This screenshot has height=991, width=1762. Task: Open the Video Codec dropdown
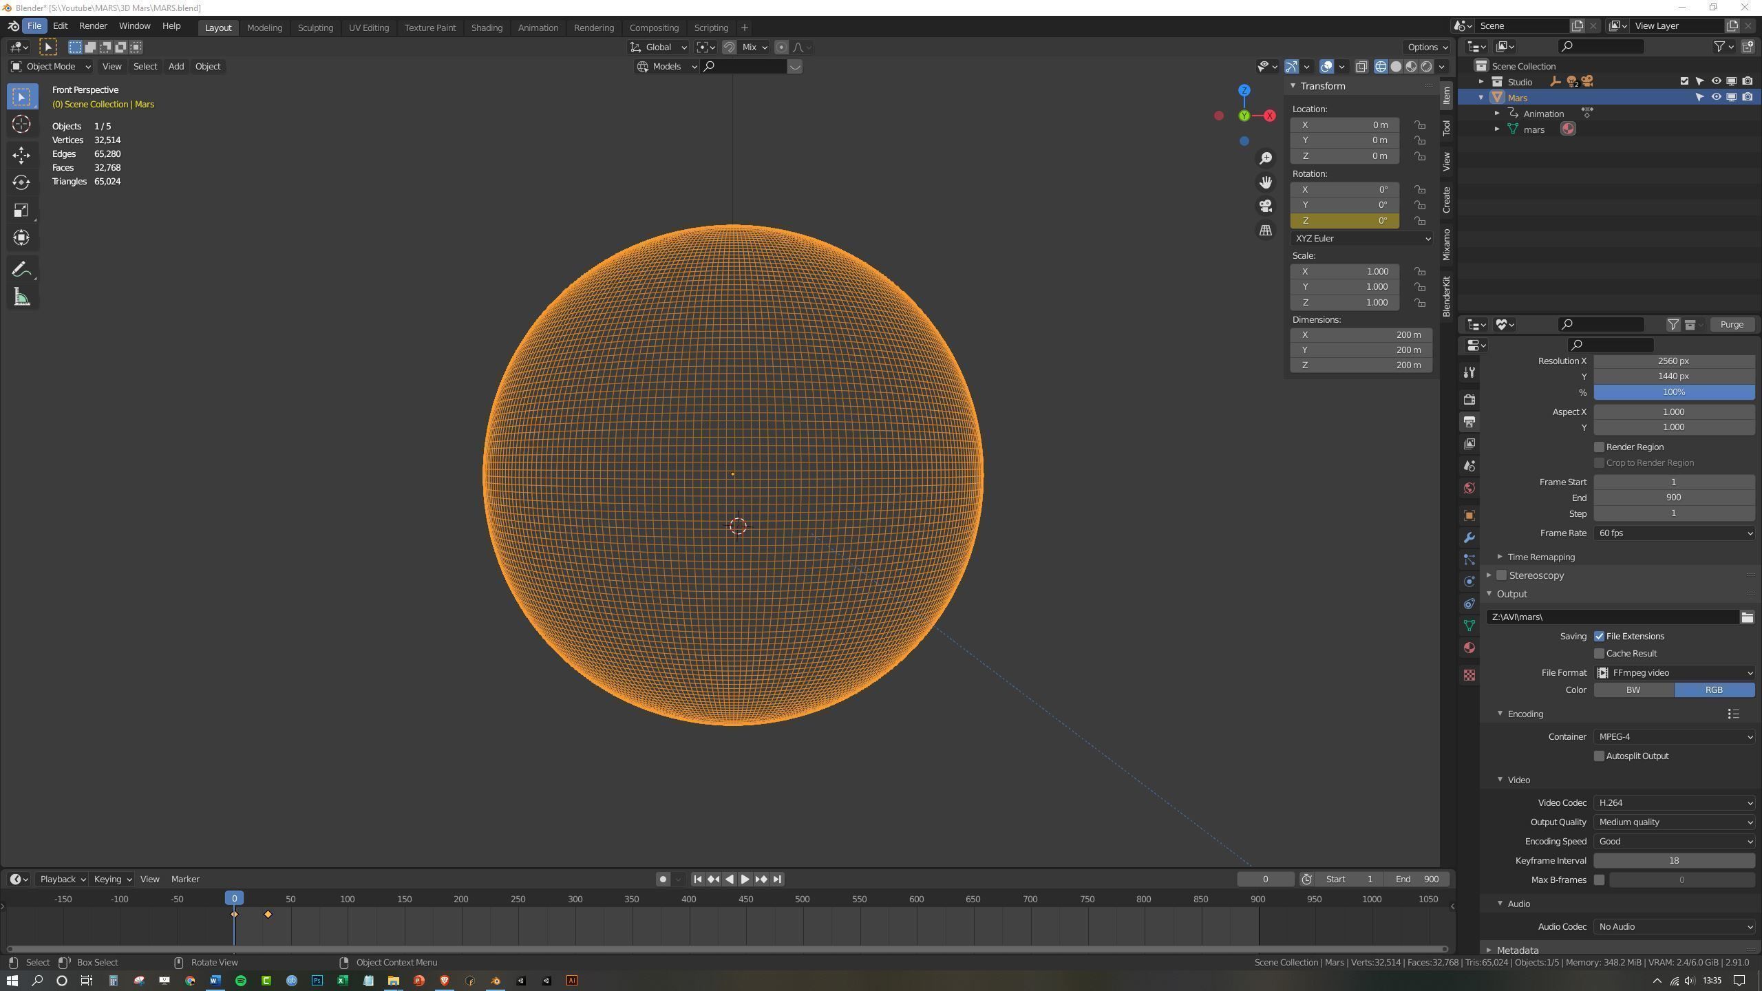1673,803
